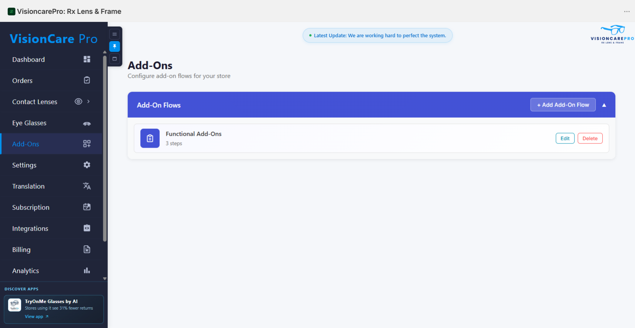Screen dimensions: 635x328
Task: Open the View app link
Action: click(x=37, y=316)
